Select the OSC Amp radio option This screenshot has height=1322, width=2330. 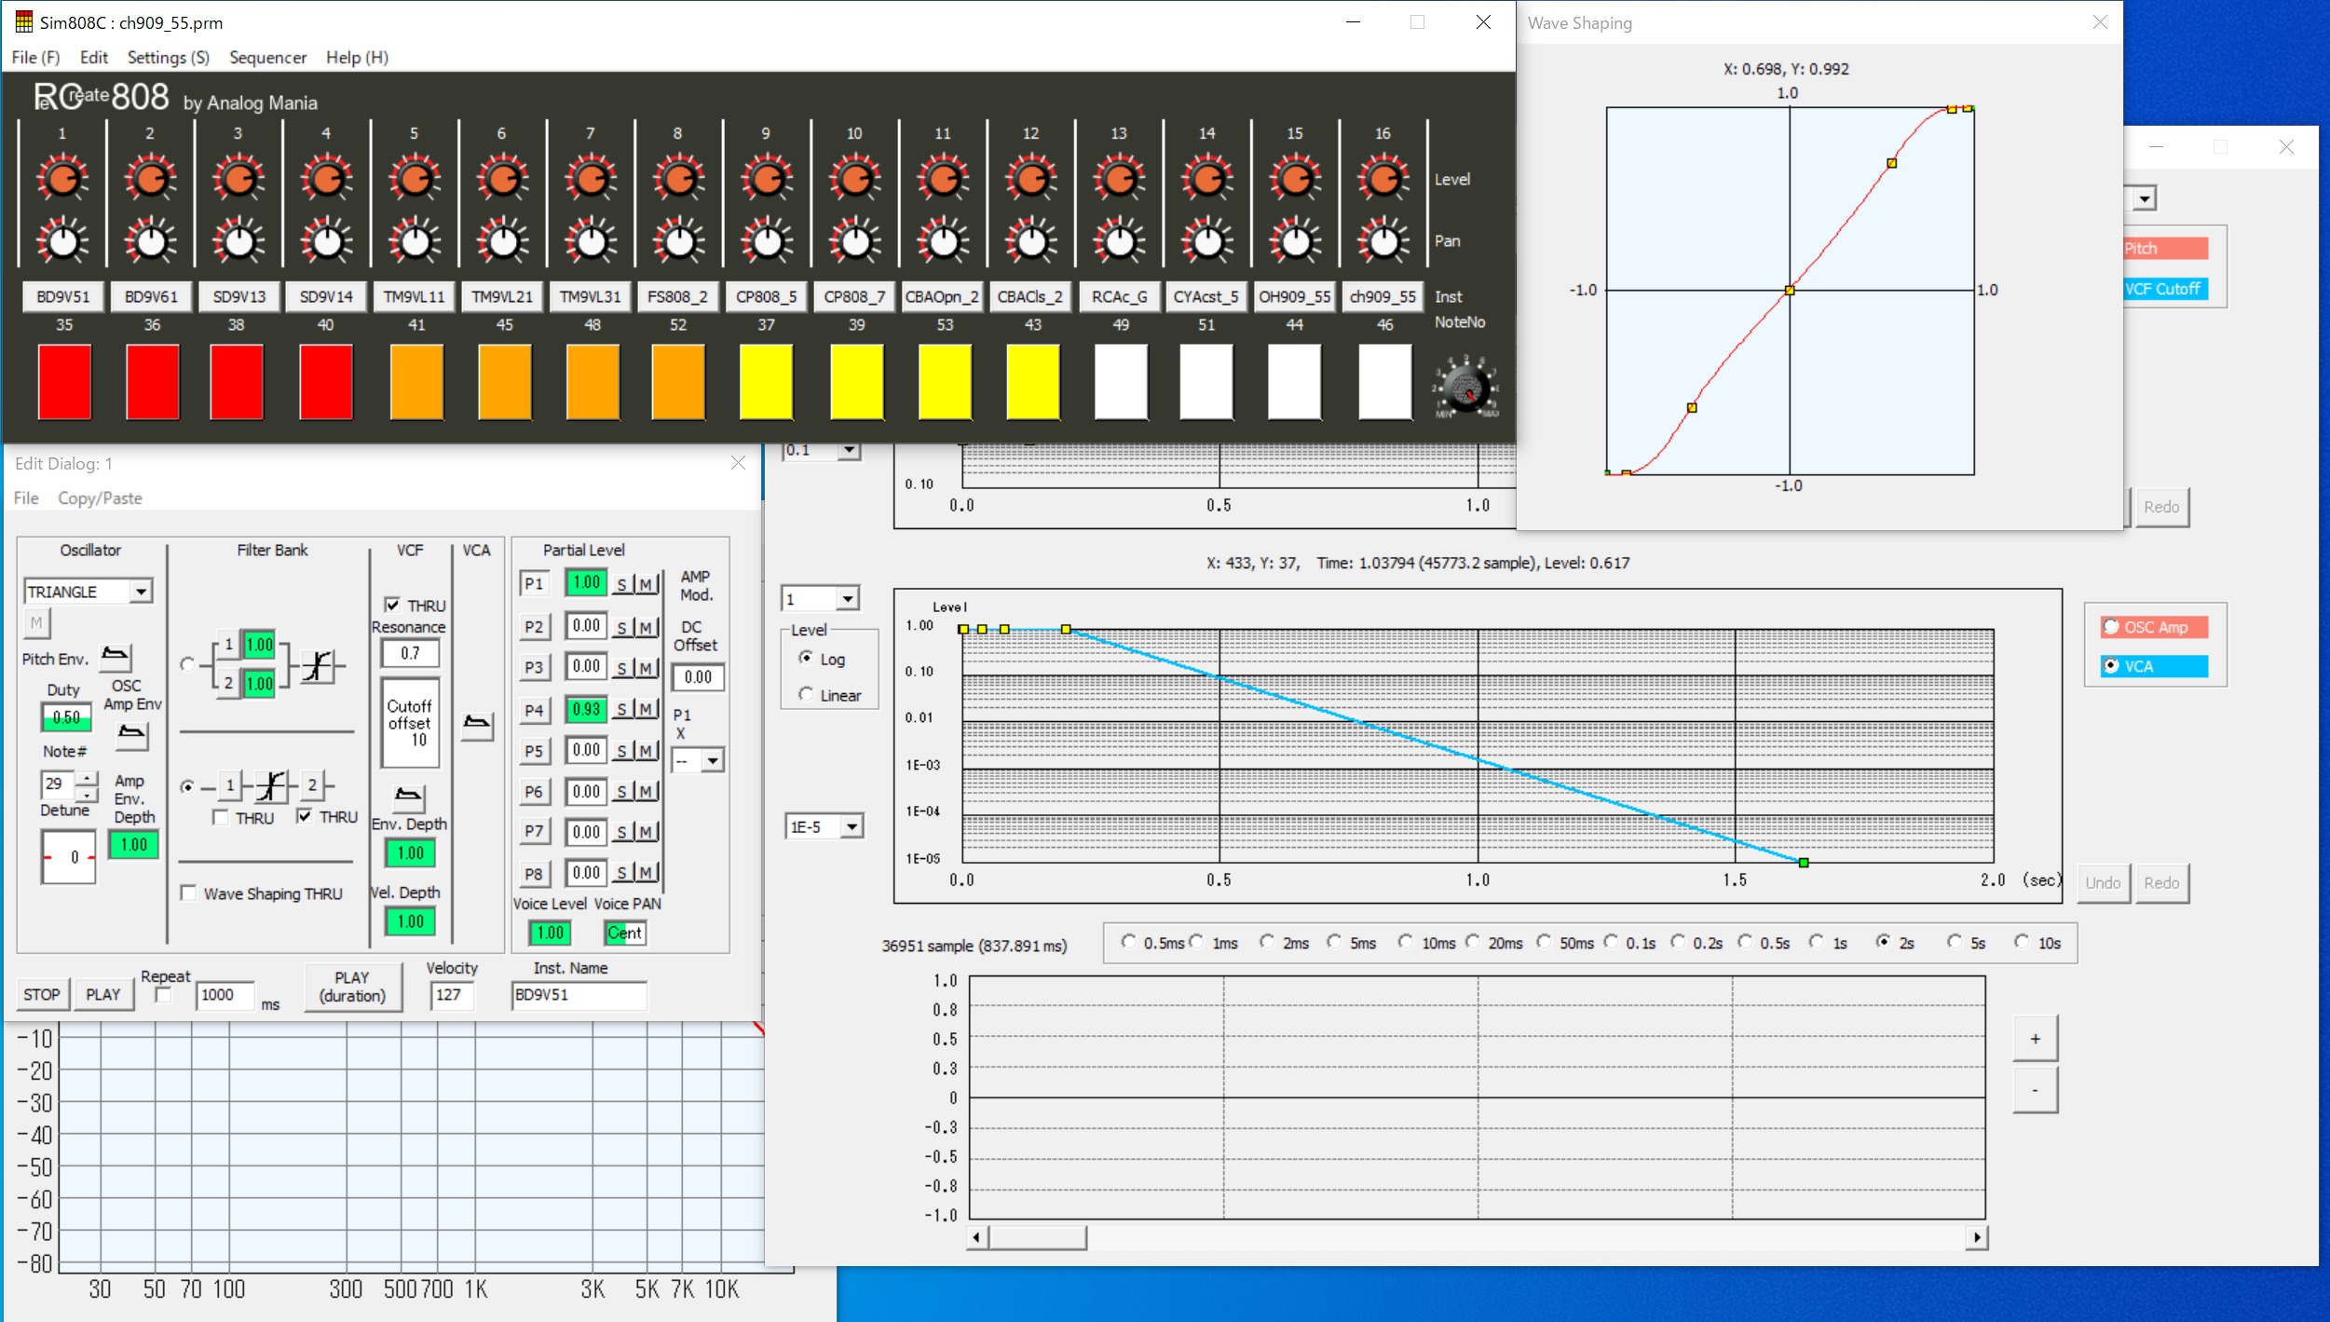[2111, 627]
